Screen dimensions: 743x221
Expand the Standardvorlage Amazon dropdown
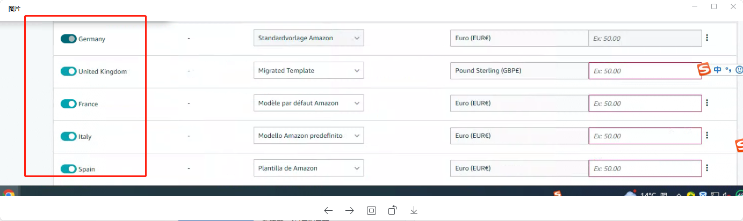click(309, 38)
